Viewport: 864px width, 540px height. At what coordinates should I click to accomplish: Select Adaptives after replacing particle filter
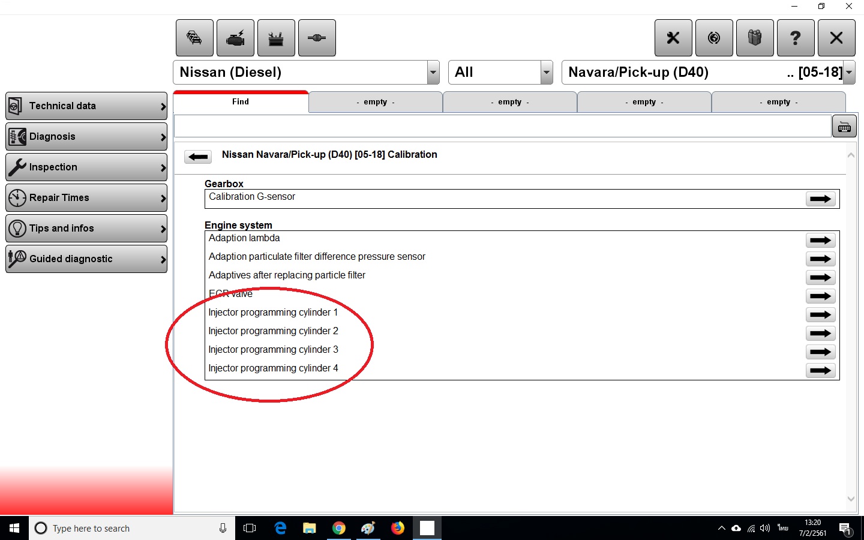tap(287, 275)
